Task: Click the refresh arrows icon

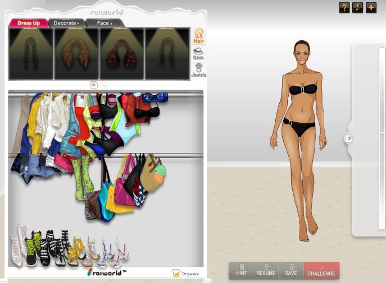Action: (x=358, y=7)
